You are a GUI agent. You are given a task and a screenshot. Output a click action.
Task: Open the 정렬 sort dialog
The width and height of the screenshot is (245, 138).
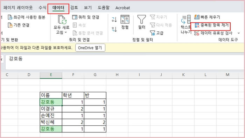coord(125,22)
